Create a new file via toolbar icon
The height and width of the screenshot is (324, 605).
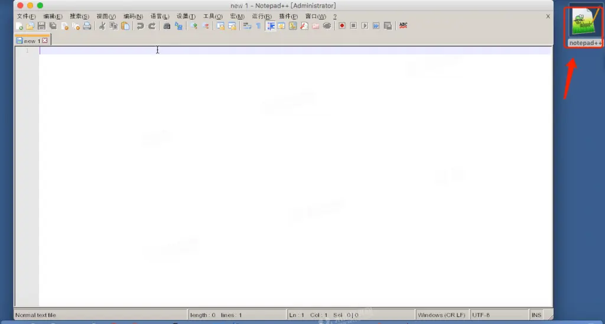[19, 26]
